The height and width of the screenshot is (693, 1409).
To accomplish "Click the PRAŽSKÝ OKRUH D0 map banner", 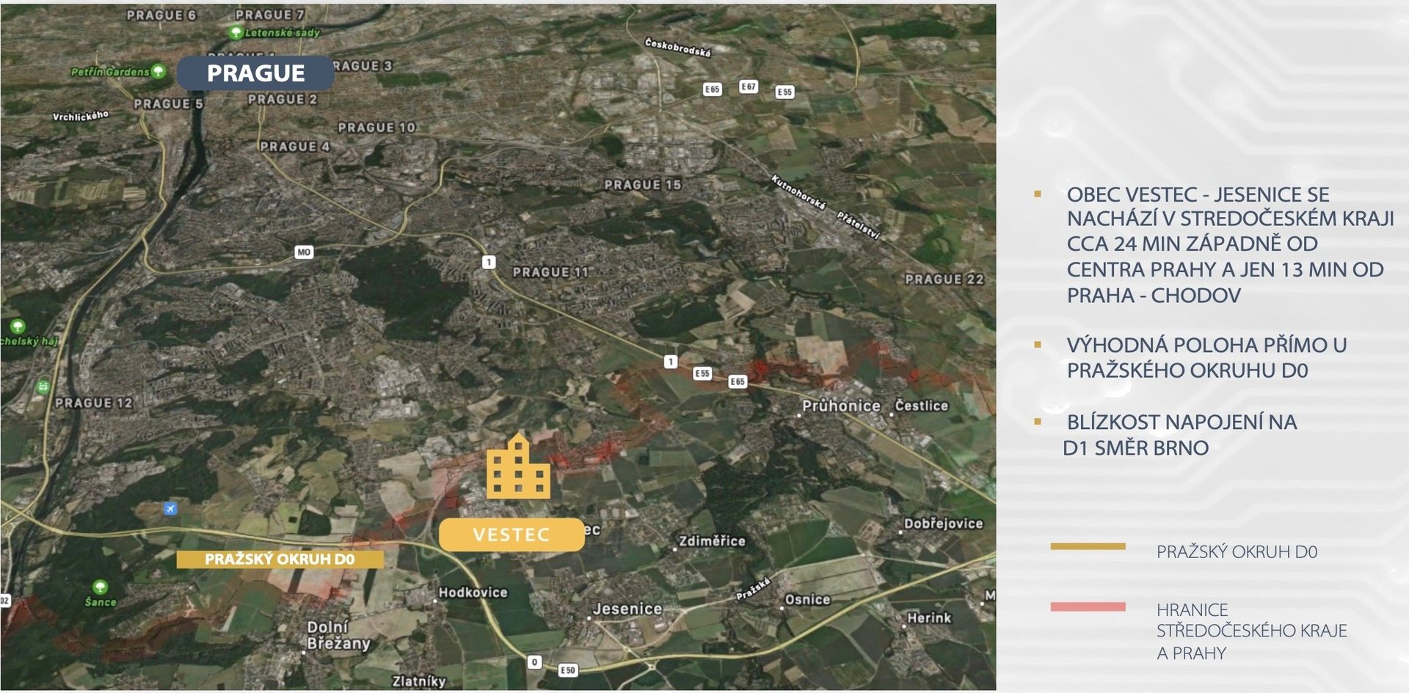I will tap(280, 560).
